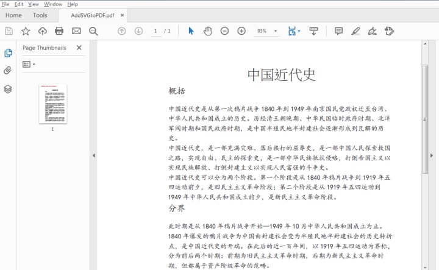This screenshot has width=439, height=270.
Task: Switch to the Home tab
Action: (13, 15)
